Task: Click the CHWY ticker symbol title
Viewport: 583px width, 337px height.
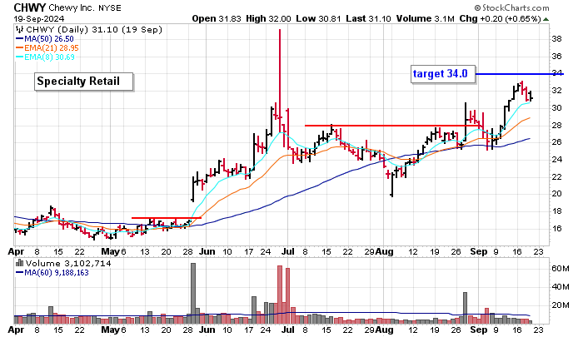Action: tap(30, 7)
